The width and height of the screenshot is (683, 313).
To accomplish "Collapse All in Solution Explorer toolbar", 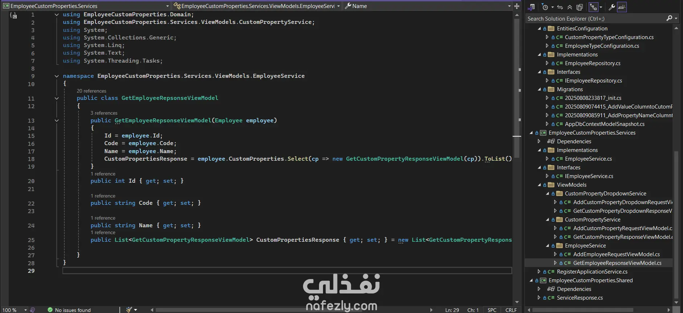I will coord(570,7).
